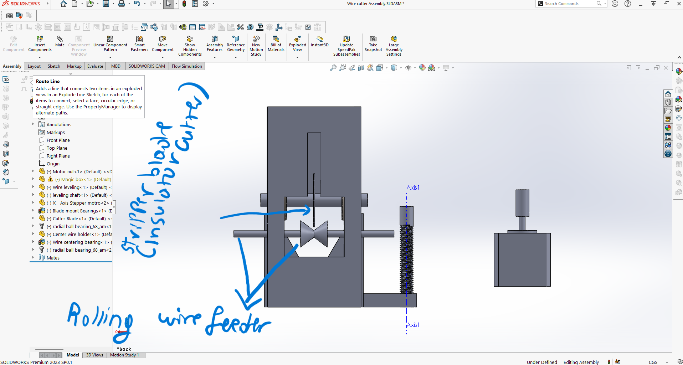Click the Print icon in the title bar
This screenshot has width=683, height=365.
tap(122, 4)
